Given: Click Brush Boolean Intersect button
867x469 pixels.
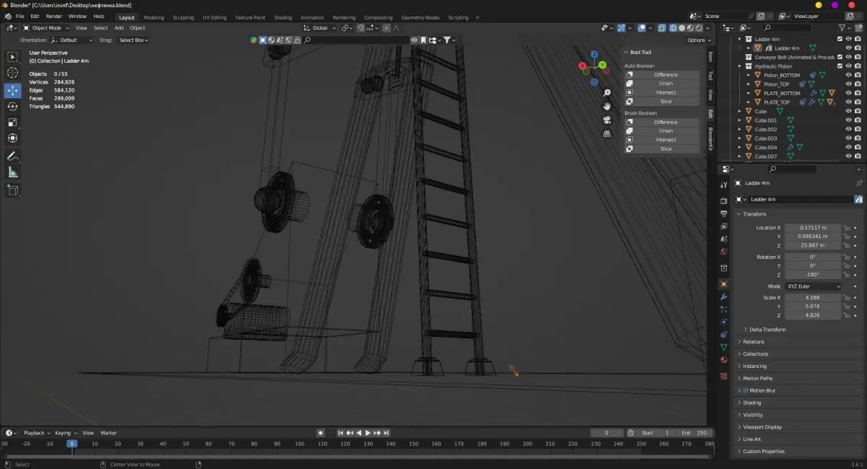Looking at the screenshot, I should [663, 140].
